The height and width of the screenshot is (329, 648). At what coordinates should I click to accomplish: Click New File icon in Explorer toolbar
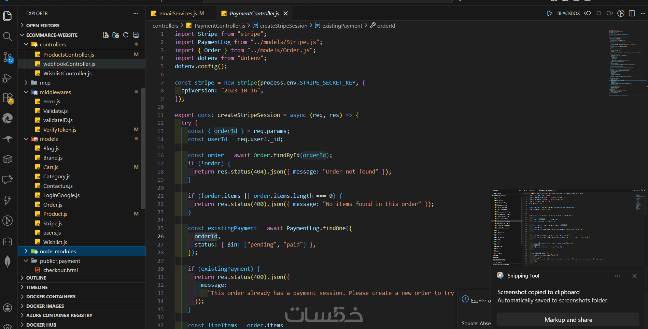tap(106, 35)
